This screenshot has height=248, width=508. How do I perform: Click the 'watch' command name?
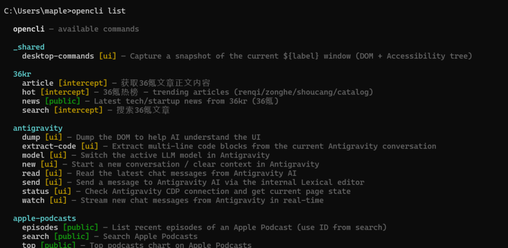pyautogui.click(x=33, y=200)
